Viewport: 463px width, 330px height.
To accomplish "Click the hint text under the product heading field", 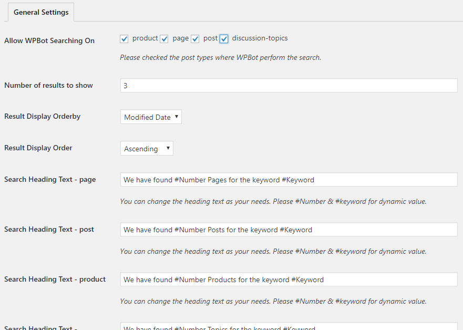I will (273, 302).
